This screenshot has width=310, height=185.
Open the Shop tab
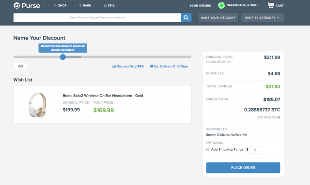pos(60,5)
